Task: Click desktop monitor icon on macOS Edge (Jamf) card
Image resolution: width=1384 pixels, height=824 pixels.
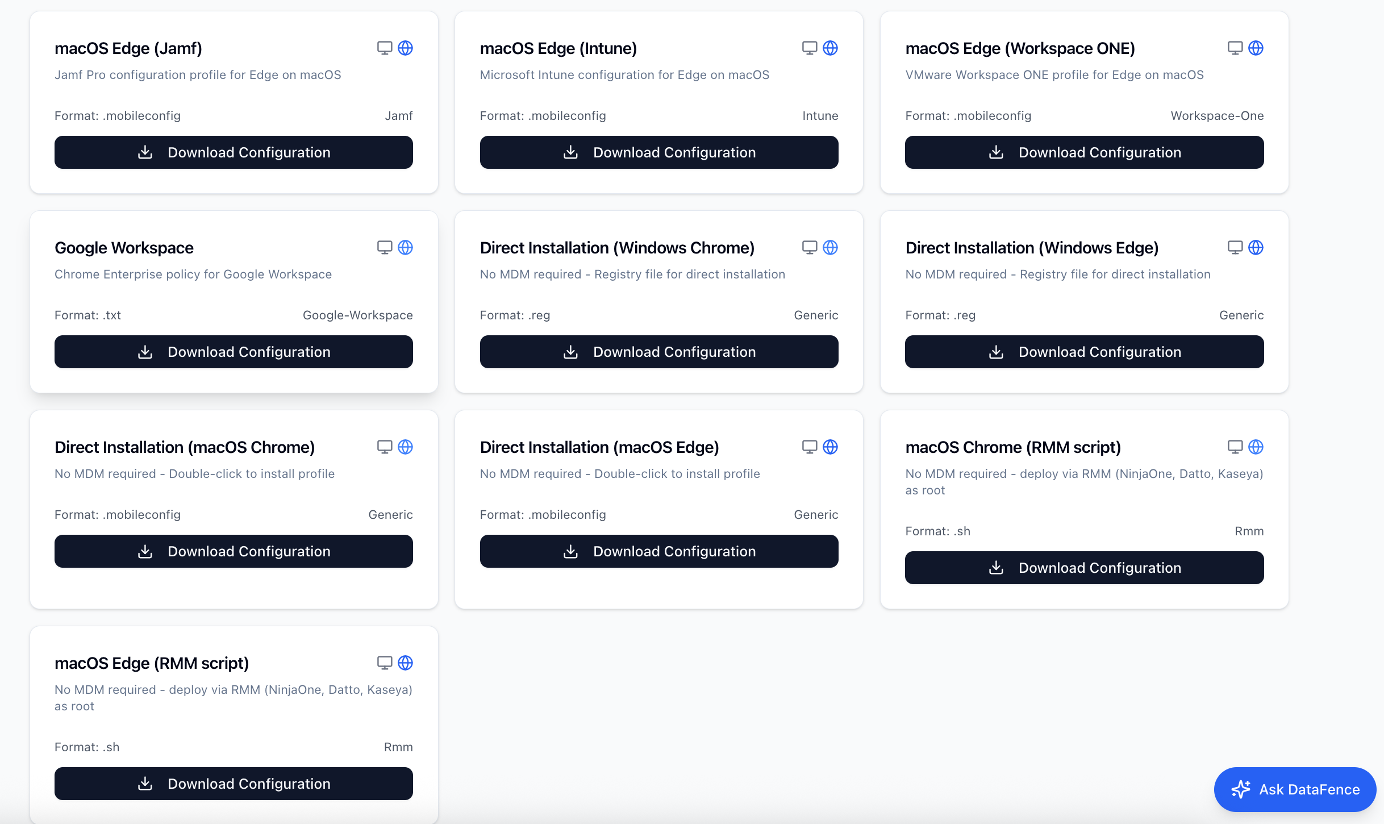Action: 385,48
